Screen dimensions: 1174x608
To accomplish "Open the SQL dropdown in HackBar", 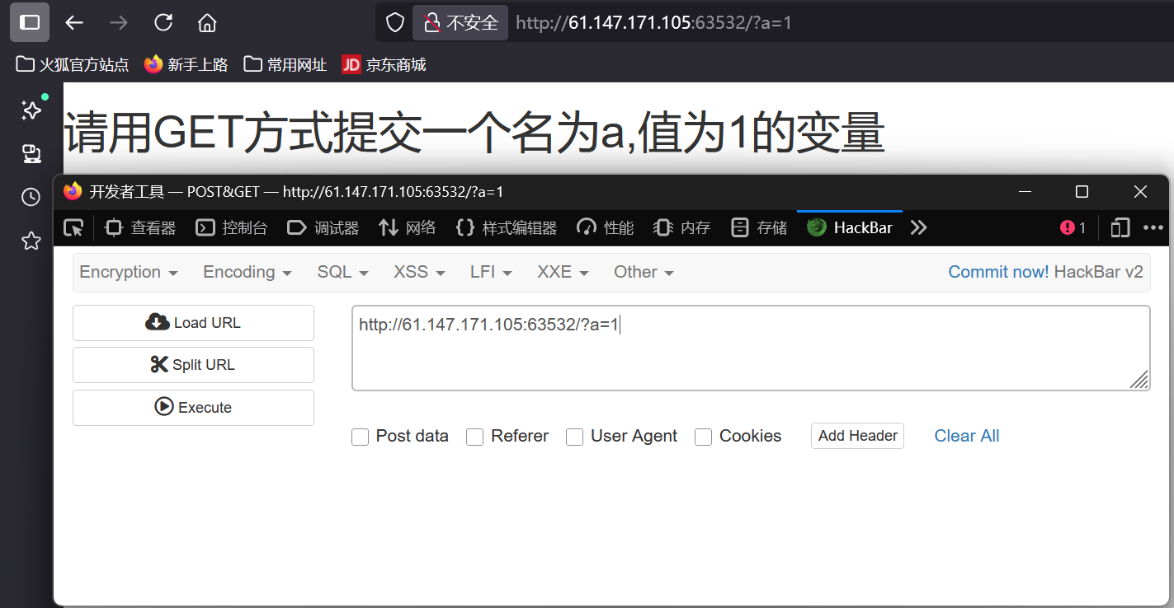I will tap(342, 272).
